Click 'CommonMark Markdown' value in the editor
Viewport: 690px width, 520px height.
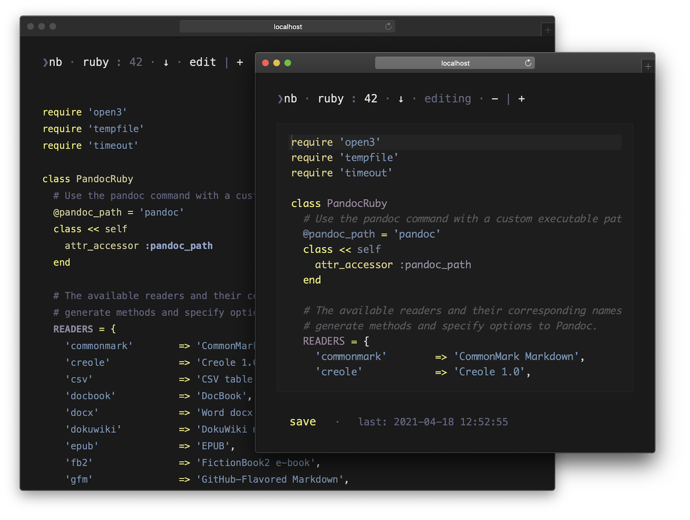point(517,357)
